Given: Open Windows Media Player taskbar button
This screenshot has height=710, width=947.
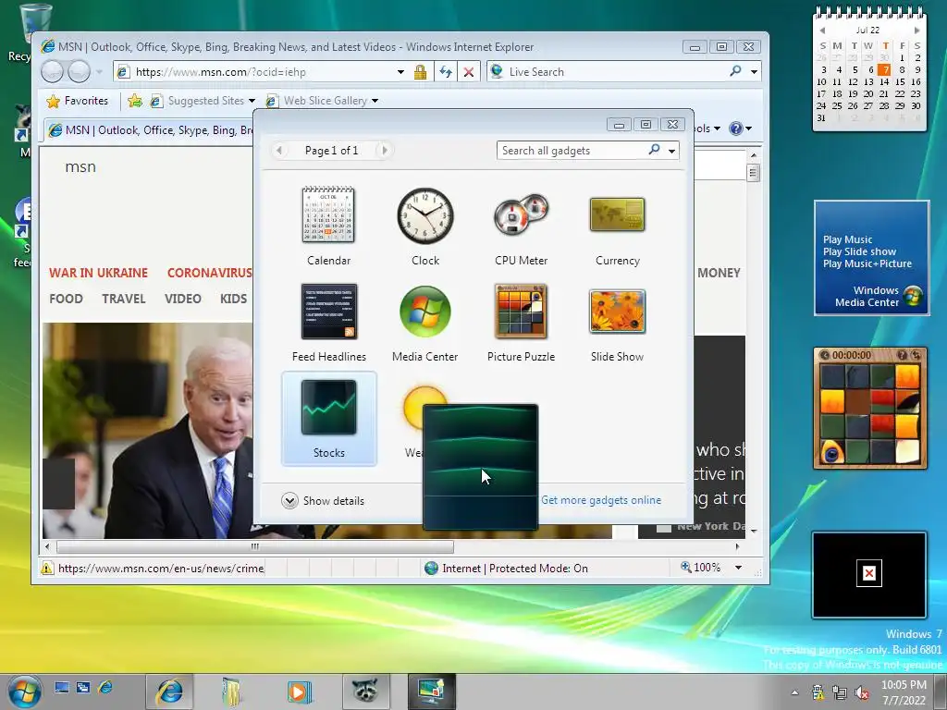Looking at the screenshot, I should pos(299,692).
